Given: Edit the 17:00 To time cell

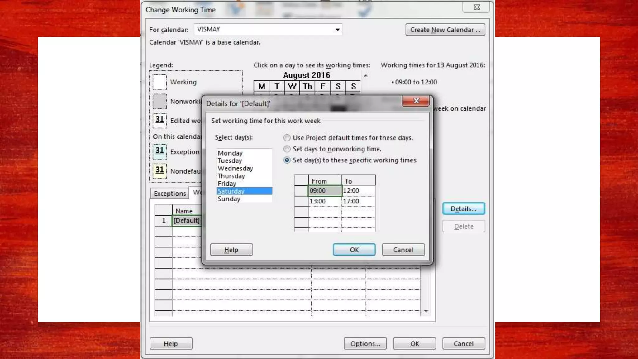Looking at the screenshot, I should (x=358, y=201).
